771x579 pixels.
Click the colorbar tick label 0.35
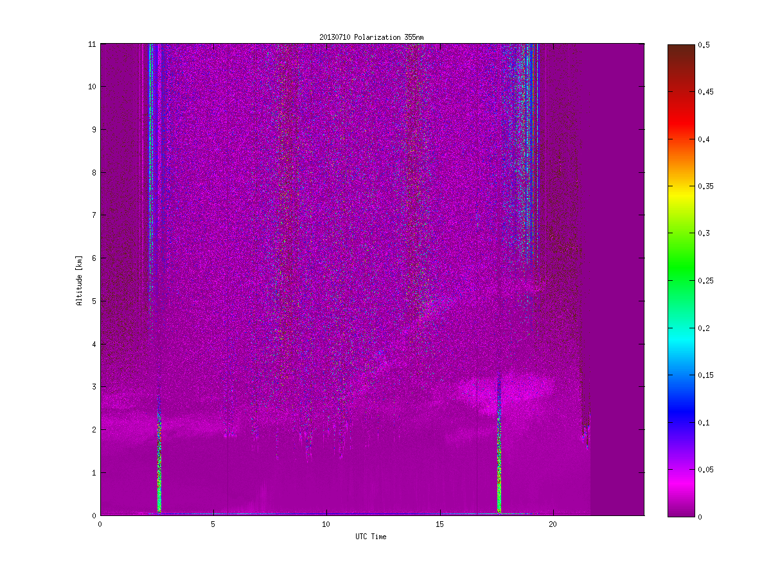pyautogui.click(x=706, y=186)
